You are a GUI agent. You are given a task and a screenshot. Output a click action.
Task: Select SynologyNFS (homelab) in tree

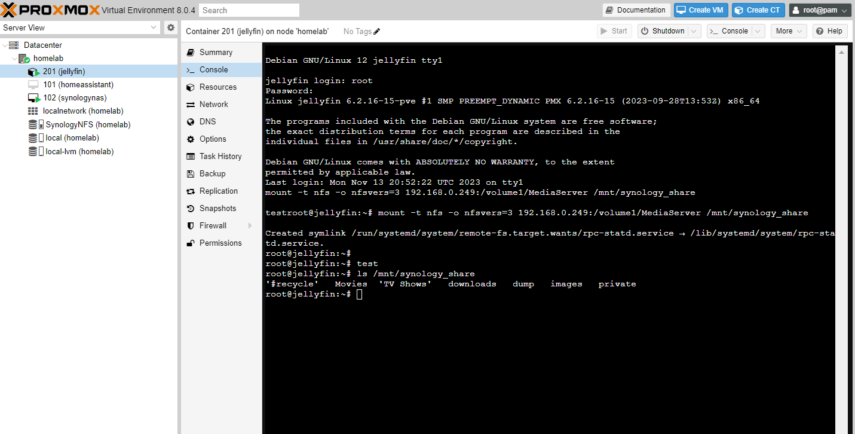tap(88, 124)
